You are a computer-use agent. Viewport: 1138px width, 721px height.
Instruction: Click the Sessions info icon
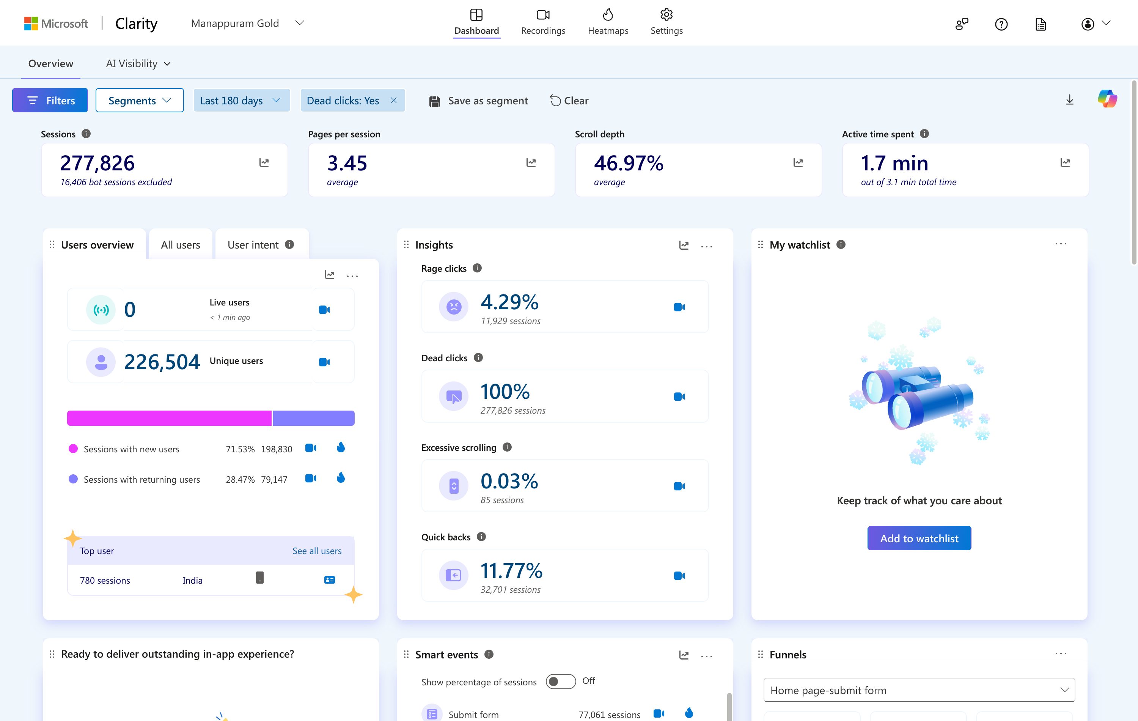(x=86, y=134)
